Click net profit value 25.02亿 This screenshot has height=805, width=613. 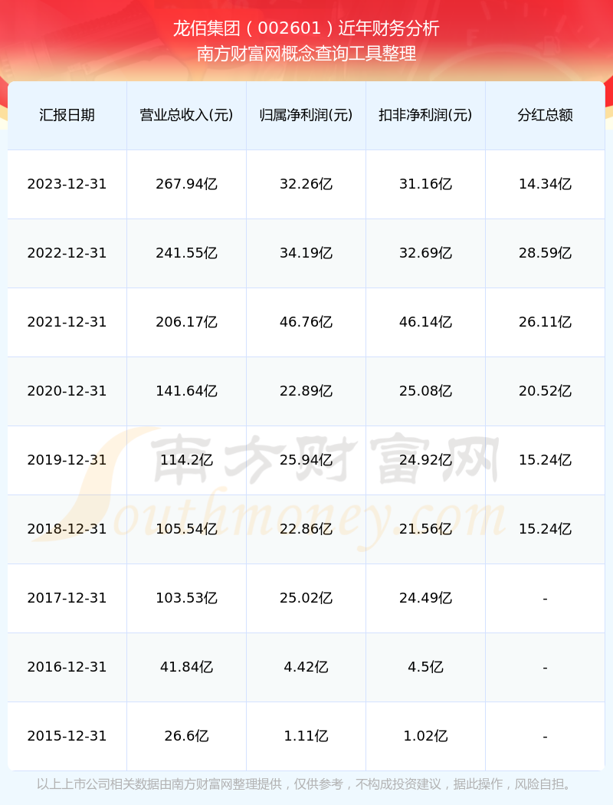[x=306, y=598]
